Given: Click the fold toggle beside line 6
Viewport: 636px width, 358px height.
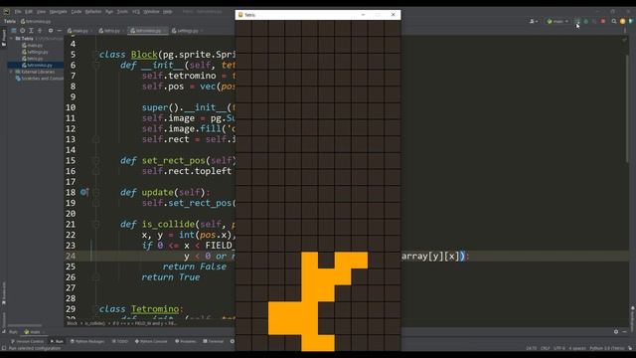Looking at the screenshot, I should pyautogui.click(x=96, y=65).
